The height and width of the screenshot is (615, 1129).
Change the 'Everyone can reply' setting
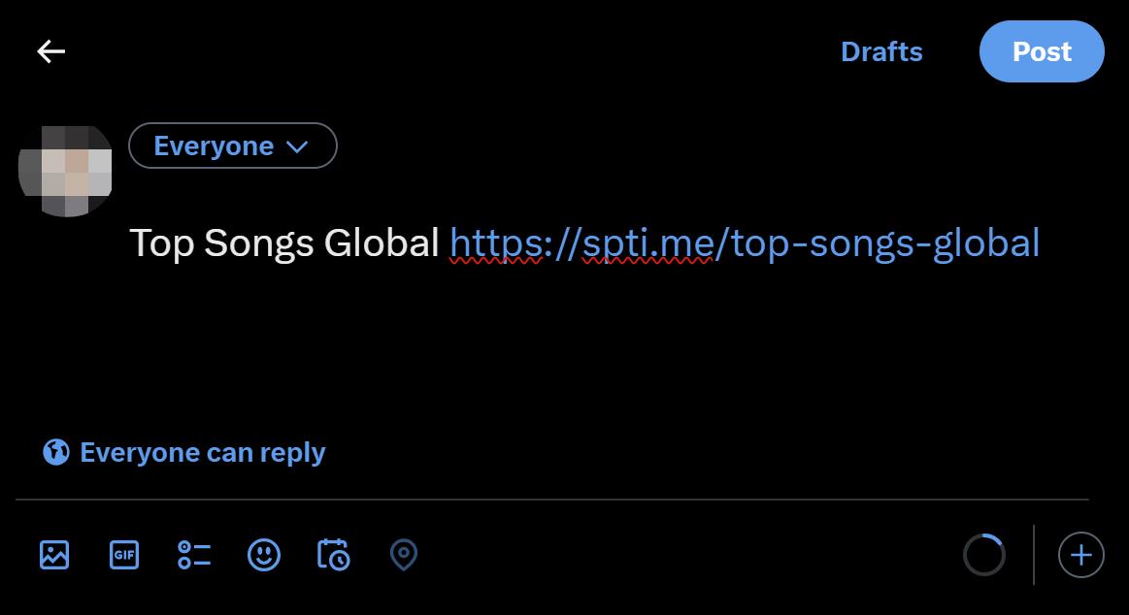[x=202, y=452]
